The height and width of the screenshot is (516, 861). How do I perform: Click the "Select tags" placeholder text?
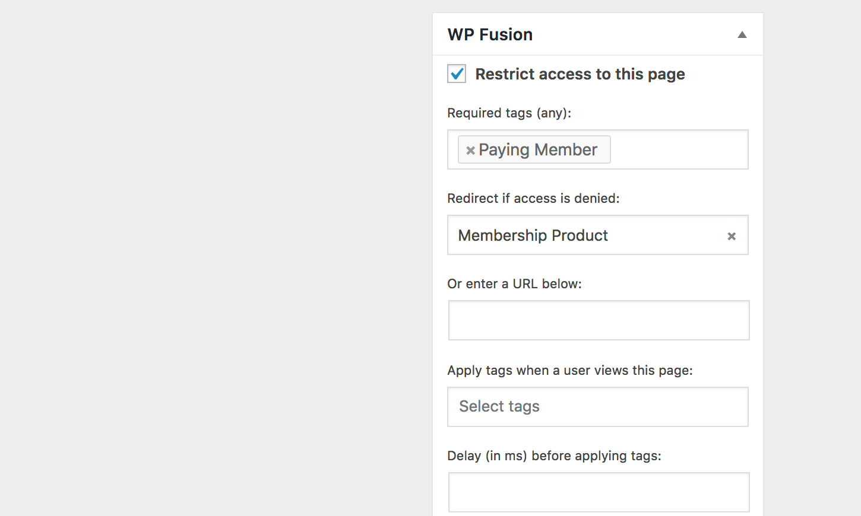[x=499, y=406]
